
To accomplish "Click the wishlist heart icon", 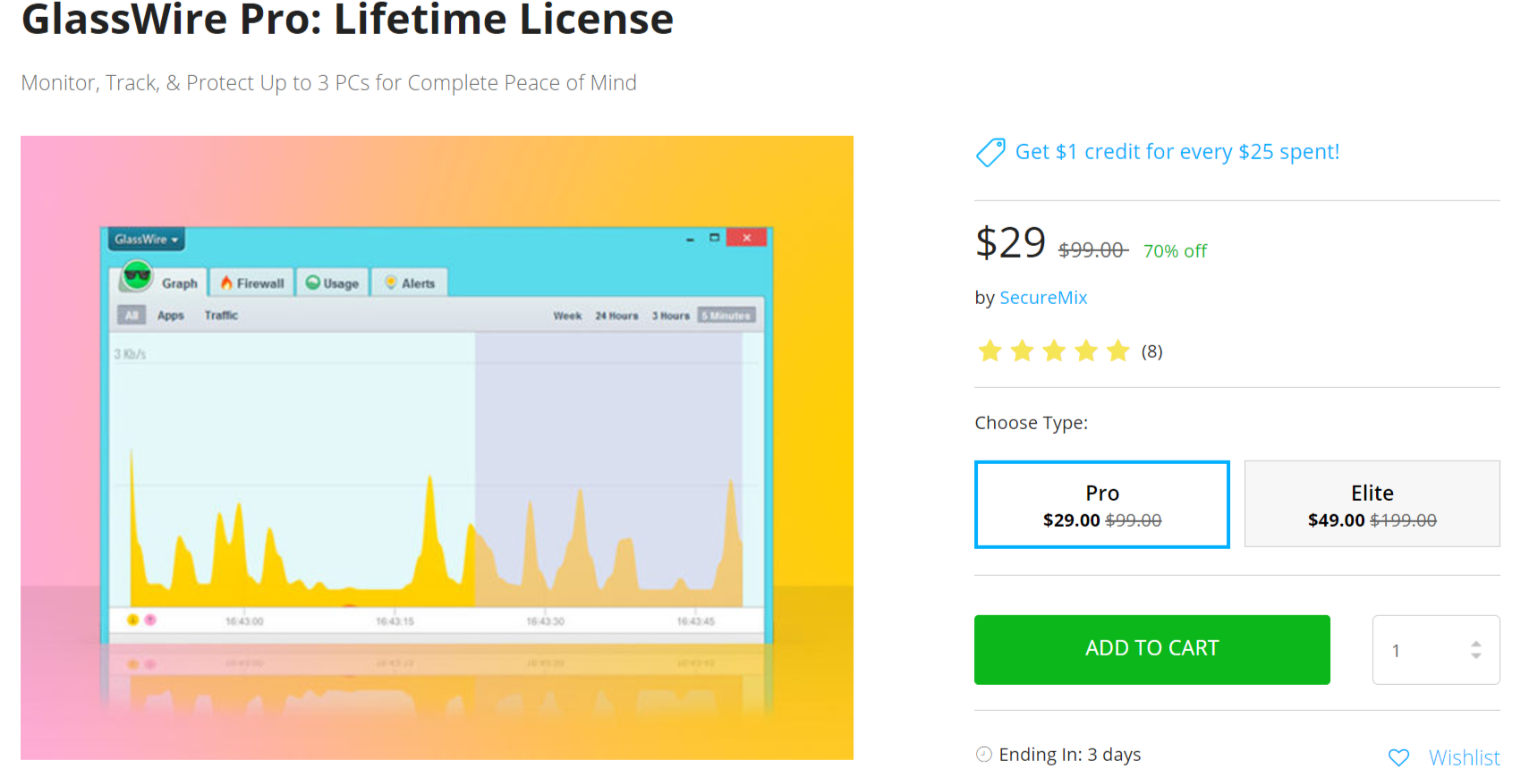I will pos(1398,758).
